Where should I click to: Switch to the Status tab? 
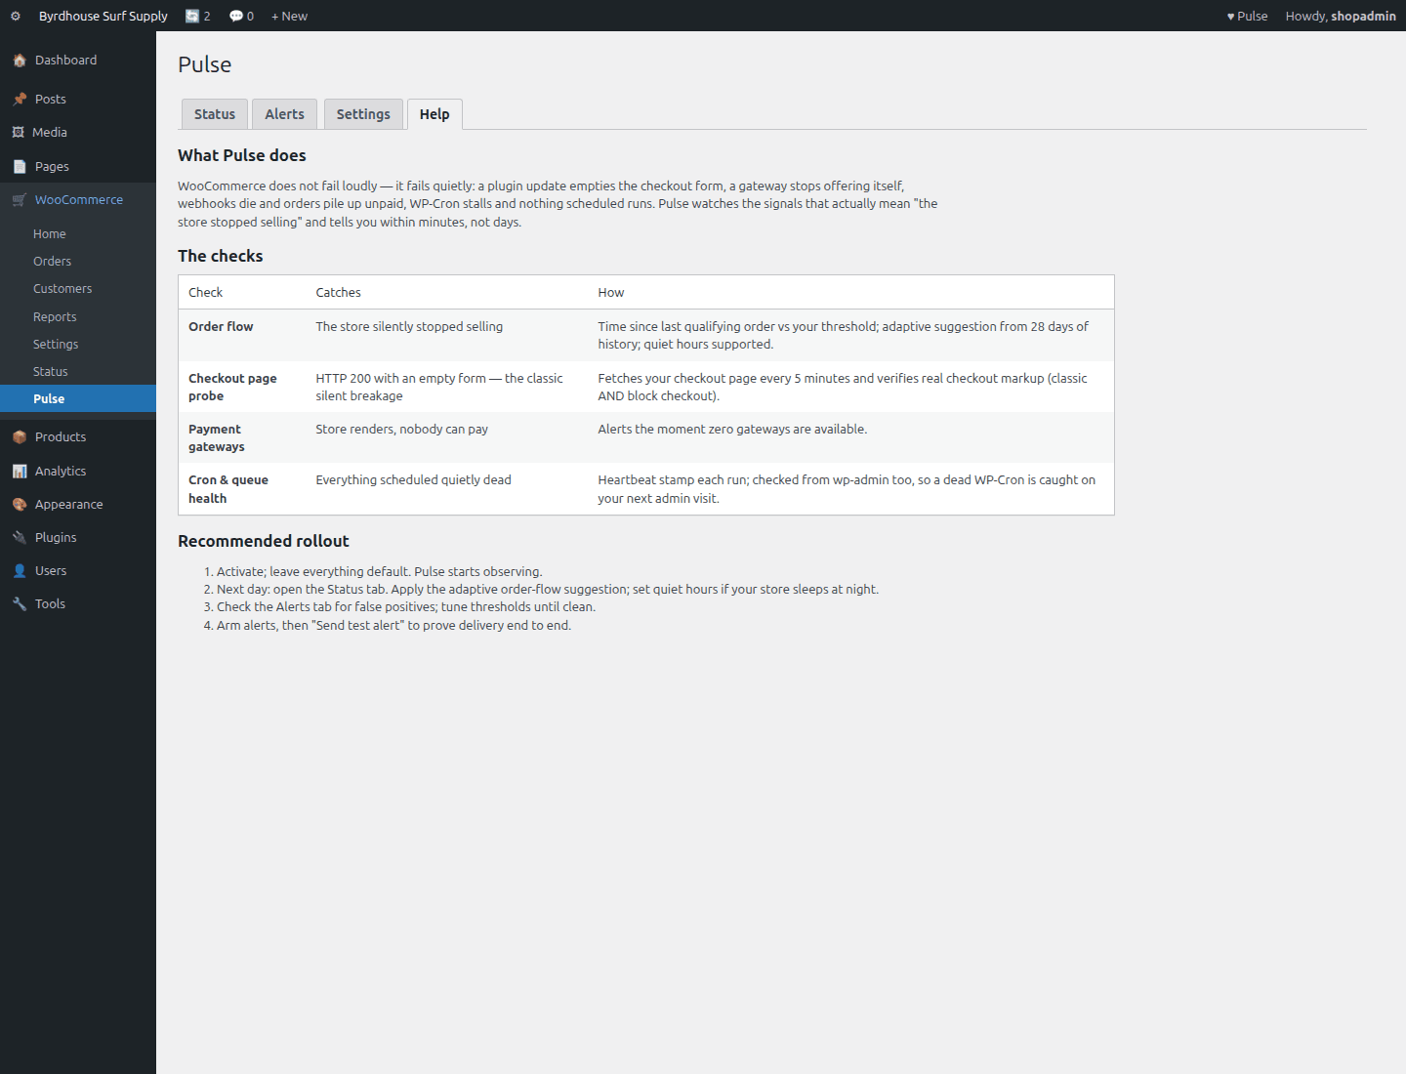tap(215, 114)
